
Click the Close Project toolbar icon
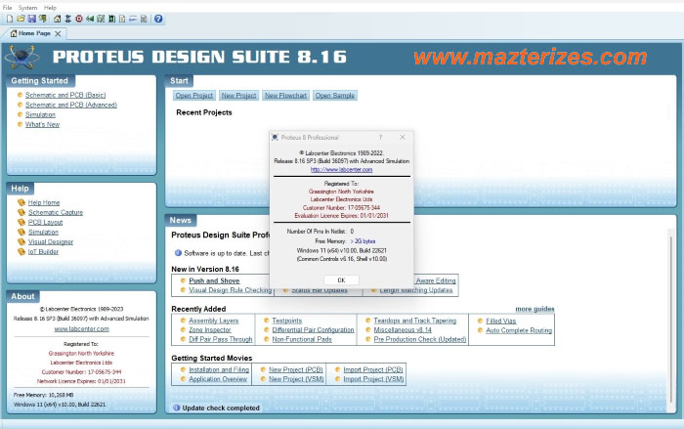point(43,19)
